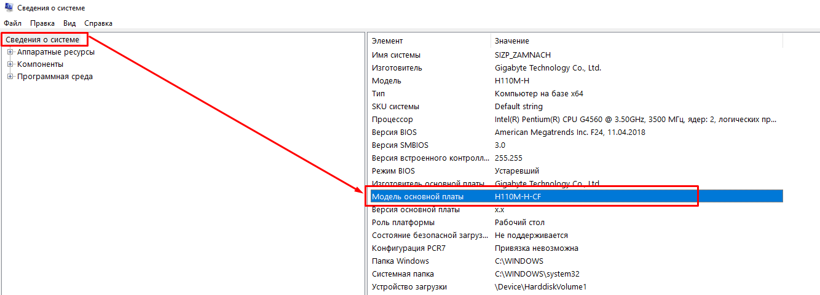This screenshot has height=295, width=820.
Task: Expand the Программная среда node
Action: 10,77
